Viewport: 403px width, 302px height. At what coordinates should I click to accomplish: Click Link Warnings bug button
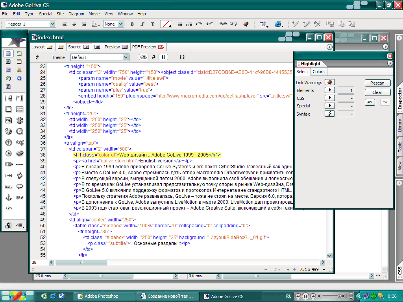pyautogui.click(x=330, y=82)
